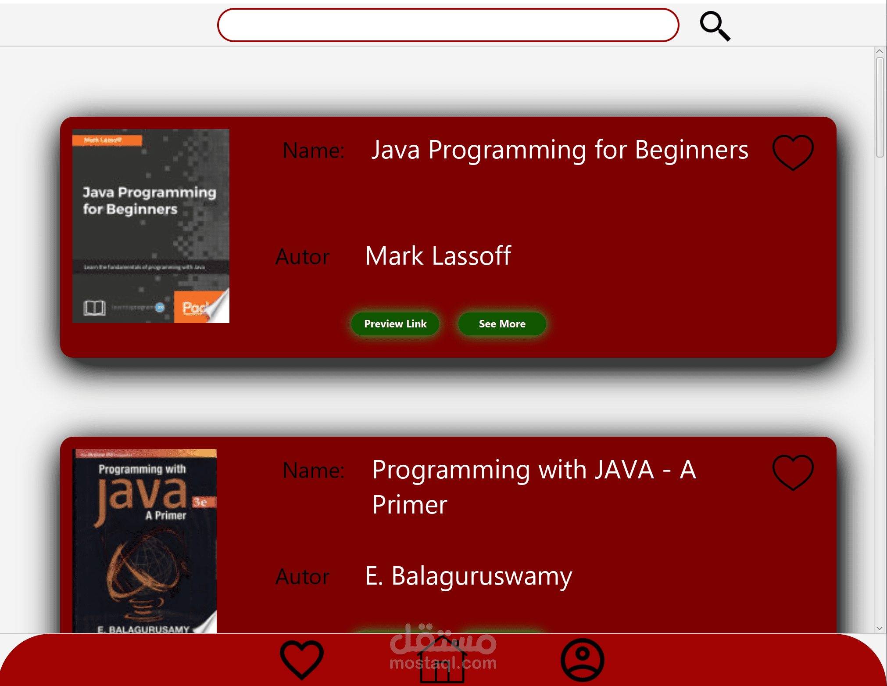
Task: Grab the vertical scrollbar thumb
Action: click(880, 107)
